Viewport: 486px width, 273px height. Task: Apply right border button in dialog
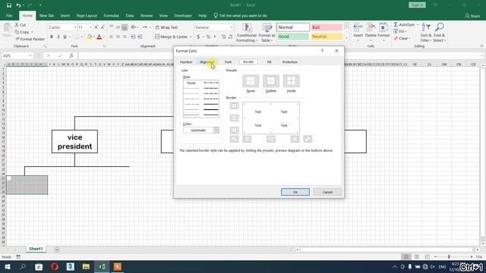[295, 139]
